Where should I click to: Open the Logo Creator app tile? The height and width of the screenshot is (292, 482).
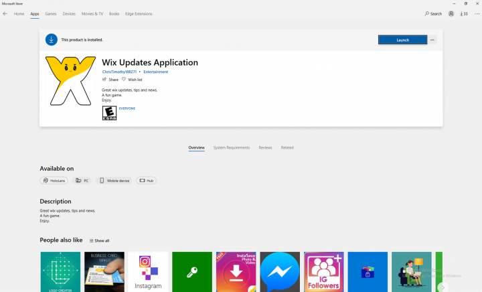pyautogui.click(x=60, y=272)
